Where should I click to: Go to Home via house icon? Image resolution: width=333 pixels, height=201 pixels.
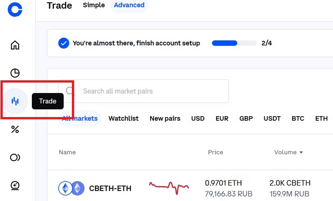(15, 45)
